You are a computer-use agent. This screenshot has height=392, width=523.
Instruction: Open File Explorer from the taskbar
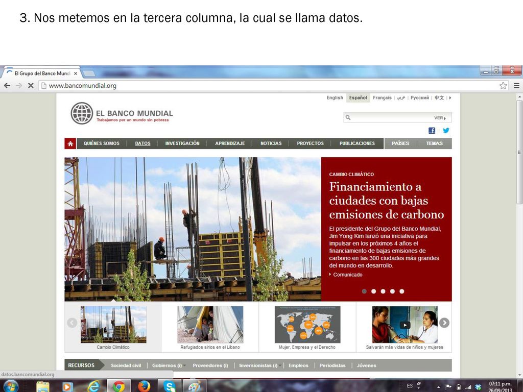pyautogui.click(x=43, y=387)
